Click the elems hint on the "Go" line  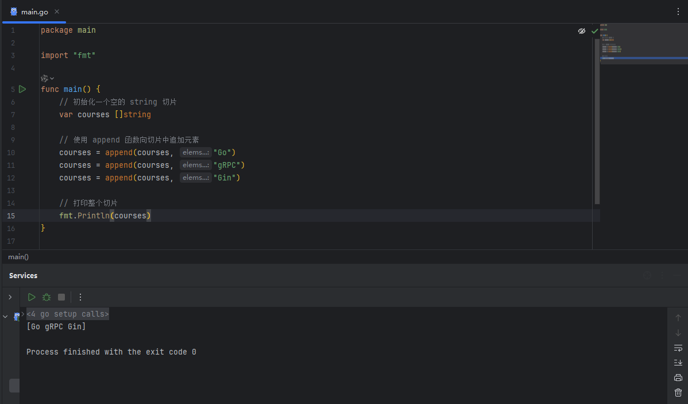[x=196, y=152]
